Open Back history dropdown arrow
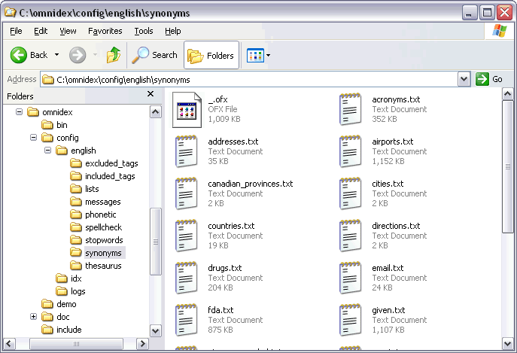The image size is (517, 353). click(56, 54)
